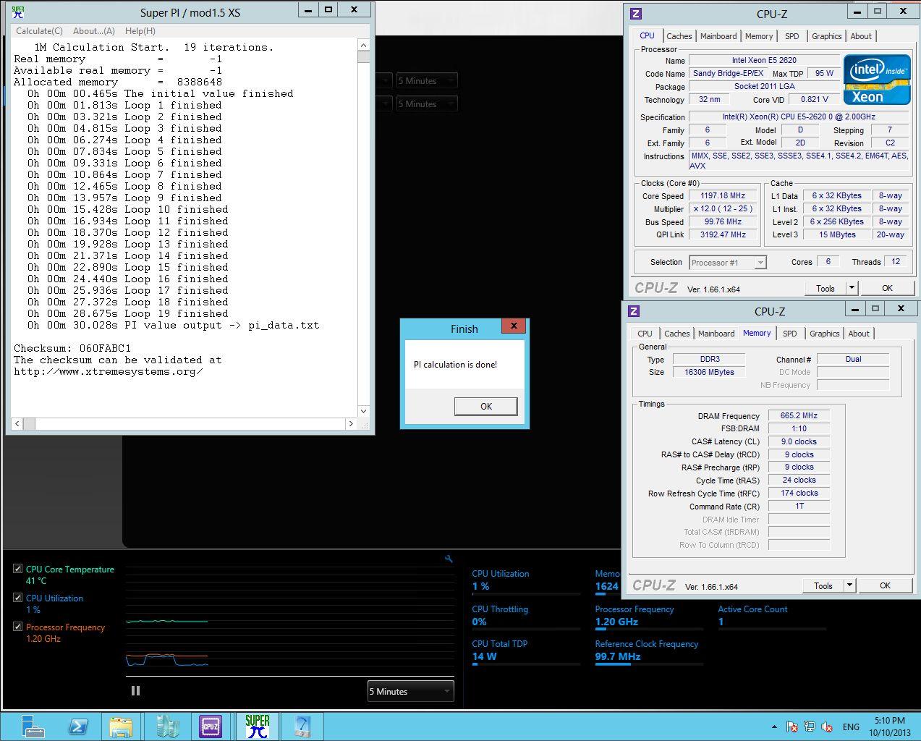This screenshot has height=741, width=921.
Task: Click the ENG language indicator
Action: pos(851,727)
